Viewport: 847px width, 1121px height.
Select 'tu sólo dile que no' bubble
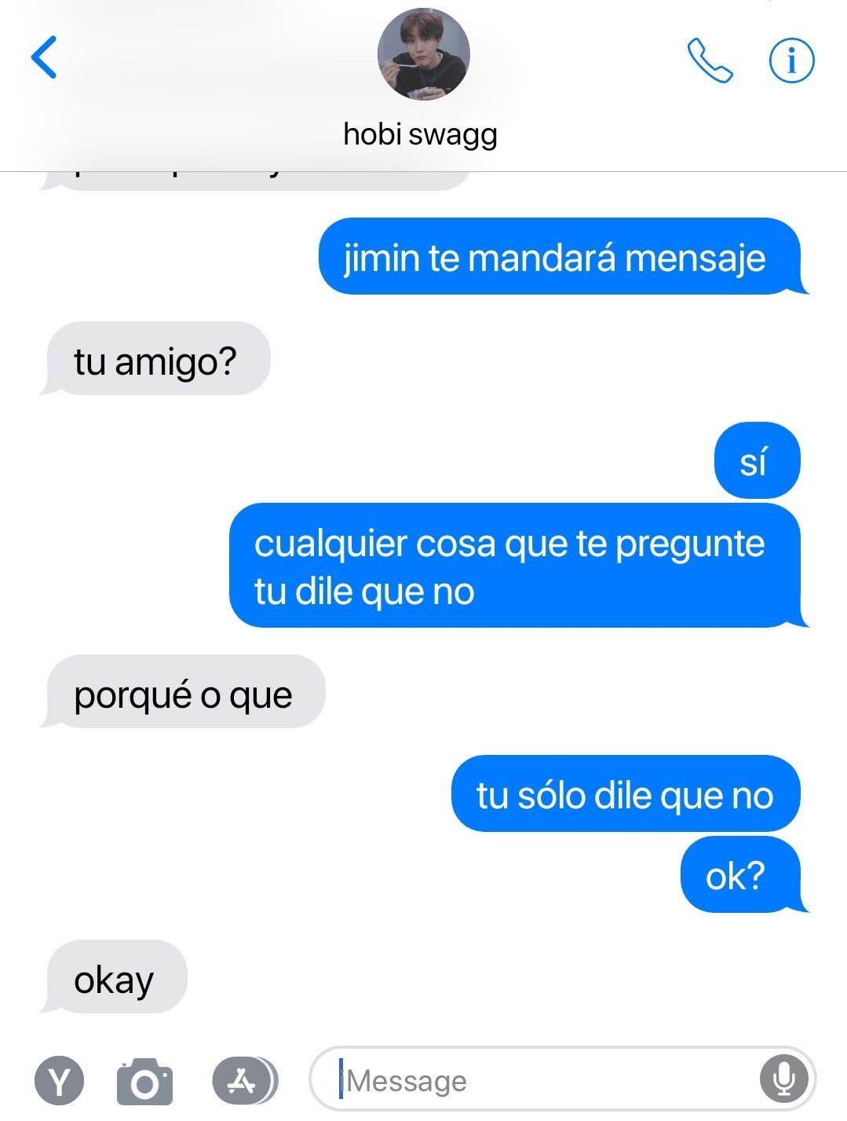pyautogui.click(x=625, y=794)
